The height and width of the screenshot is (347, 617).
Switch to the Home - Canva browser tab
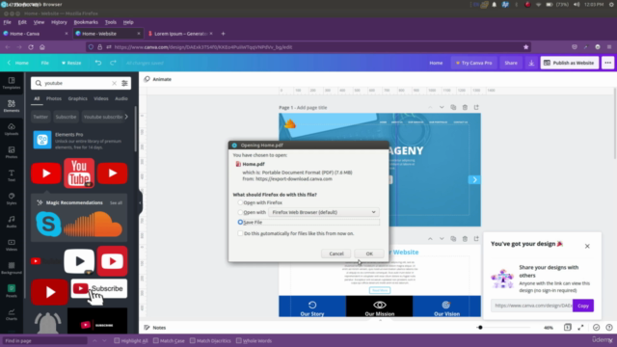click(36, 34)
